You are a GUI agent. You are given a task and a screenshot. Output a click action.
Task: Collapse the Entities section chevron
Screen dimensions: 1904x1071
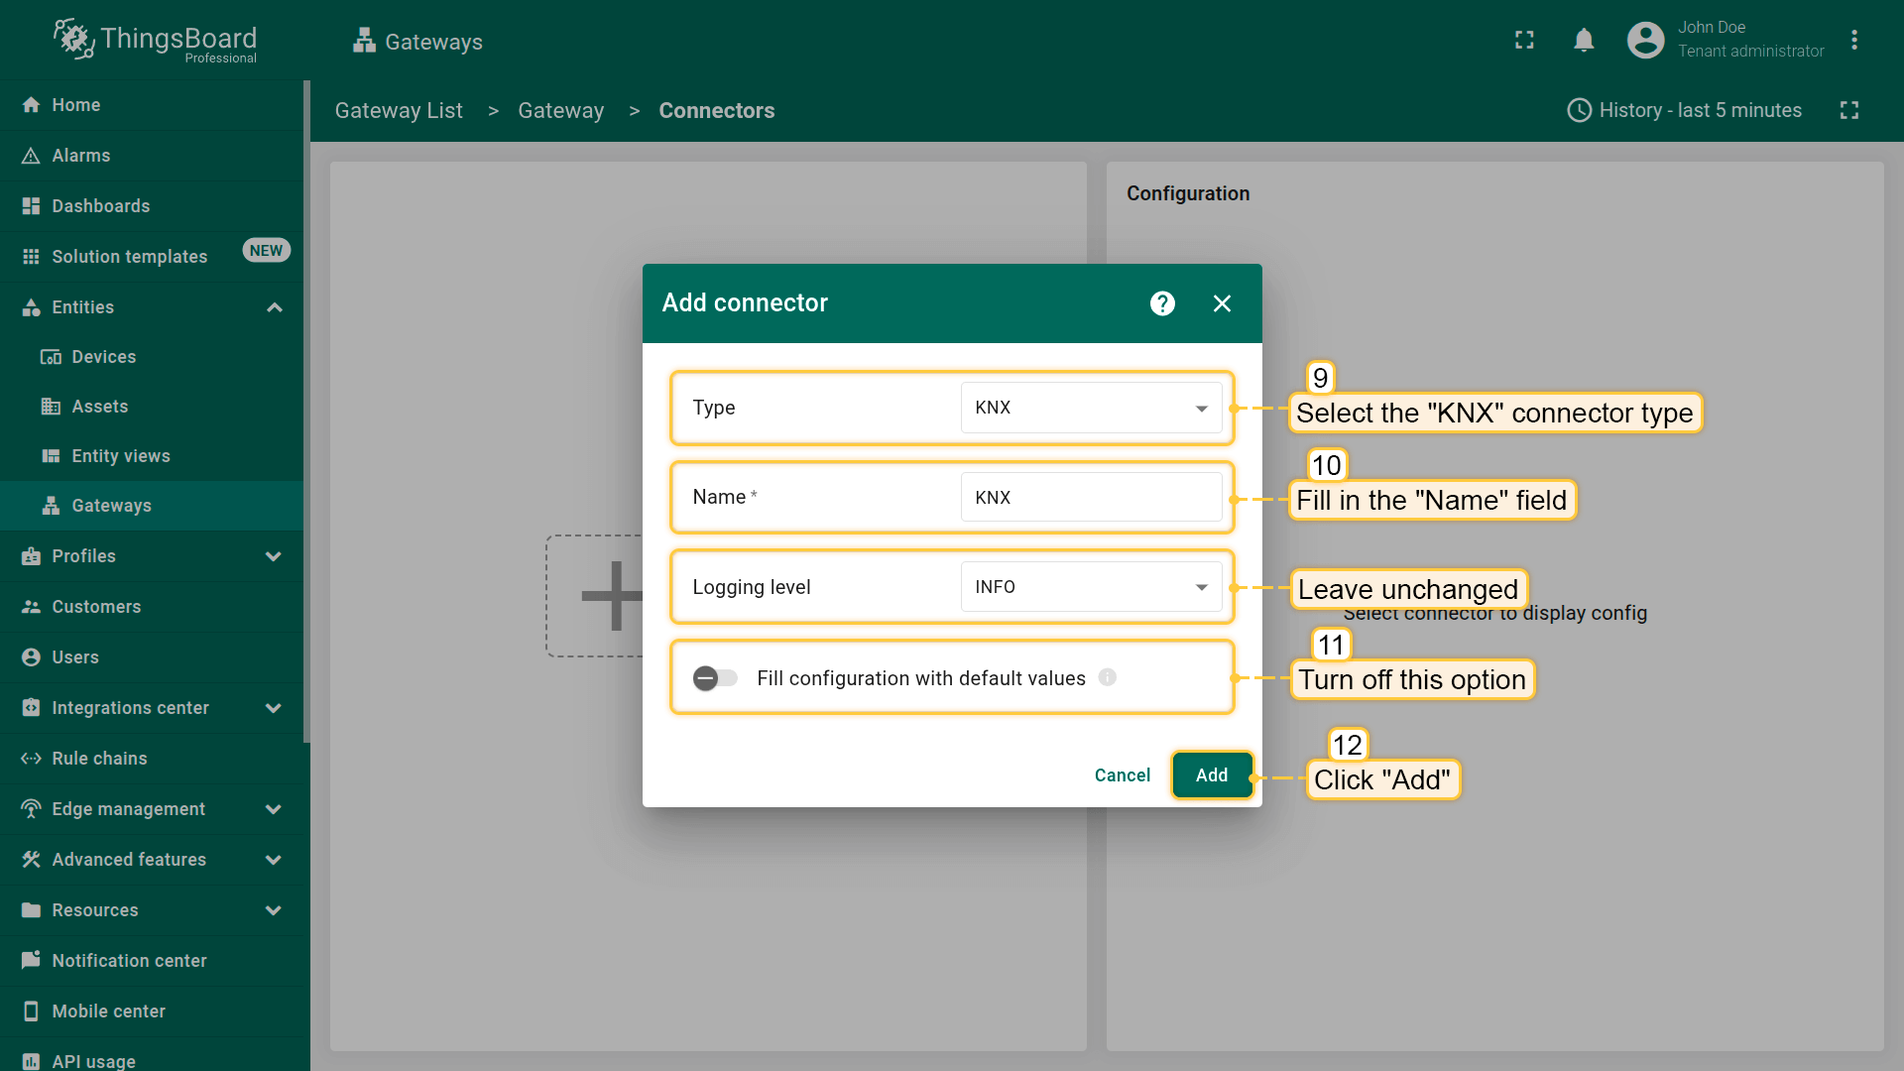(x=275, y=307)
